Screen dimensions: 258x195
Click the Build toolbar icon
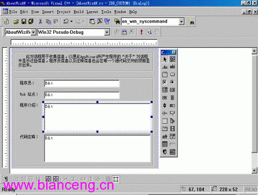[124, 32]
